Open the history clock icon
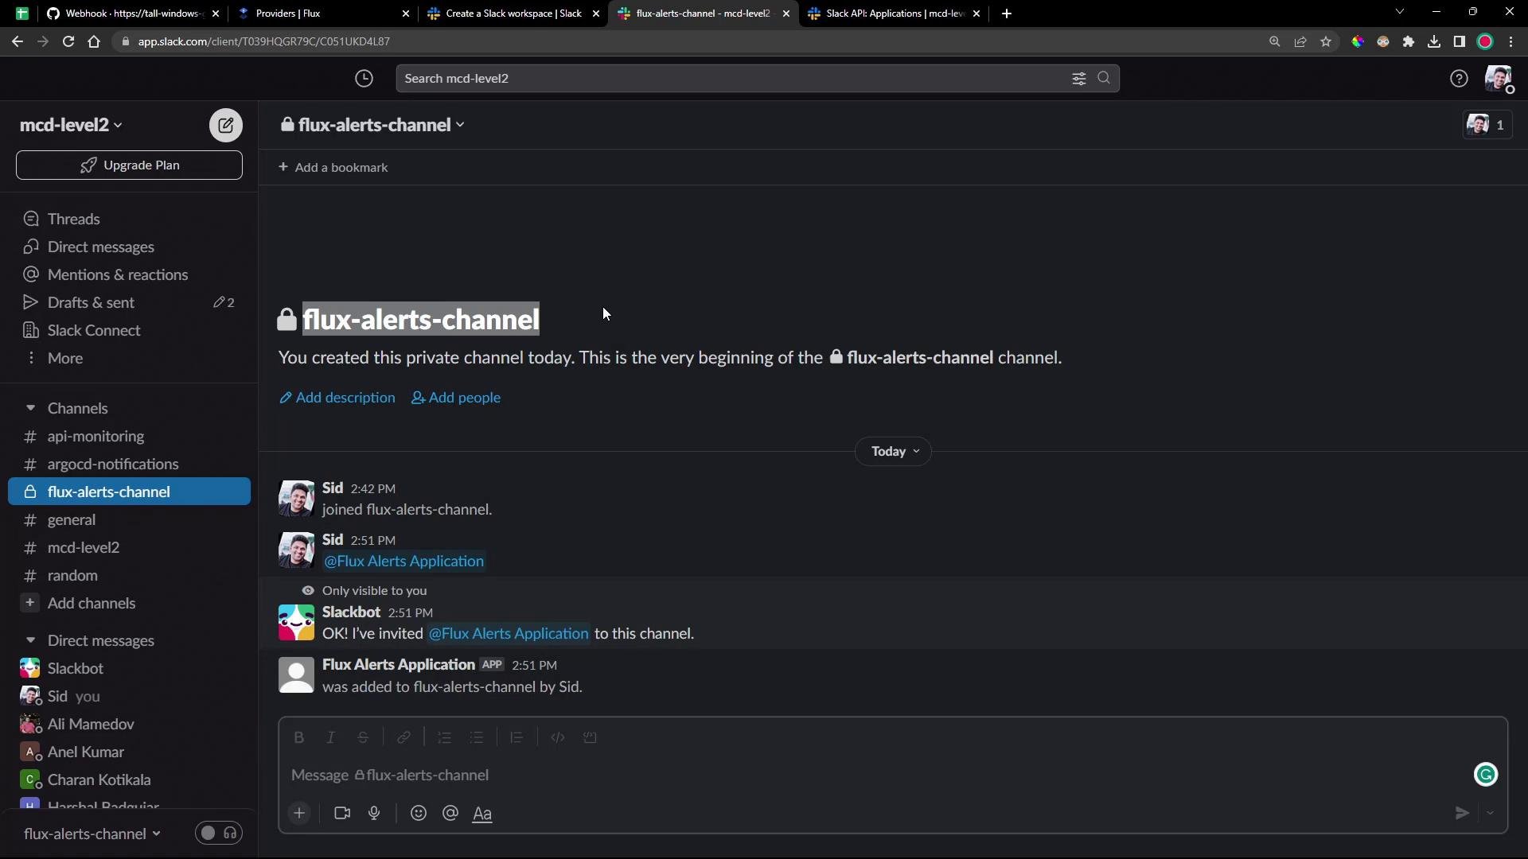The width and height of the screenshot is (1528, 859). pos(364,78)
